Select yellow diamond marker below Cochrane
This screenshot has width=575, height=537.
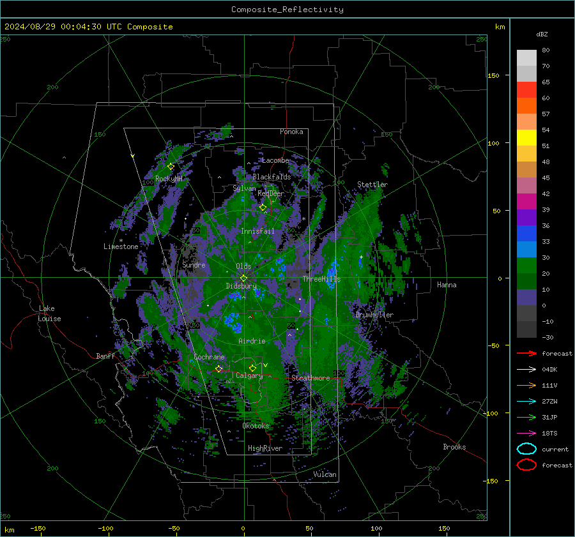click(x=219, y=368)
